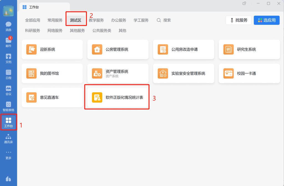Image resolution: width=284 pixels, height=186 pixels.
Task: Open the 我的图书馆 library app
Action: point(52,74)
